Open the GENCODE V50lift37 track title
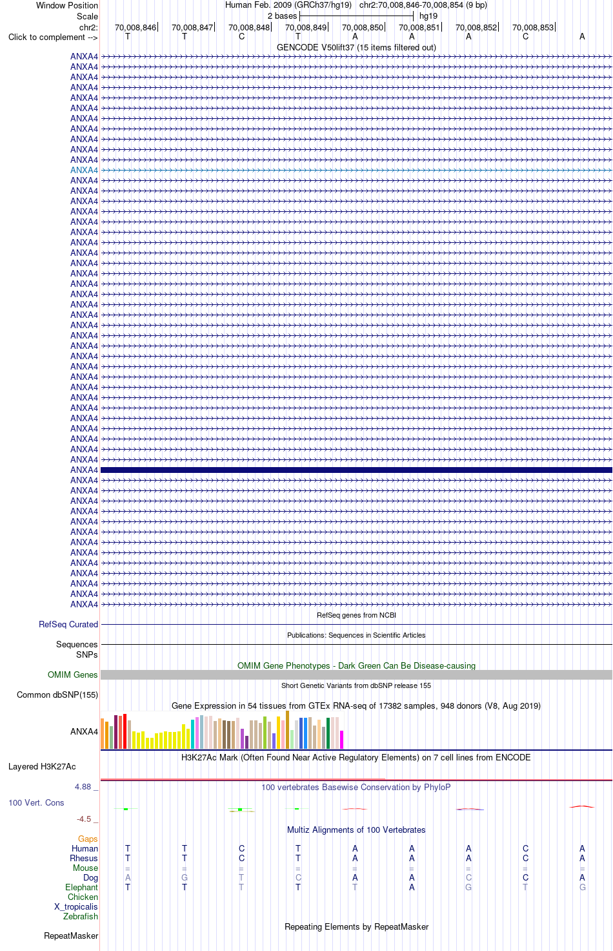Screen dimensions: 613x951 [x=356, y=47]
